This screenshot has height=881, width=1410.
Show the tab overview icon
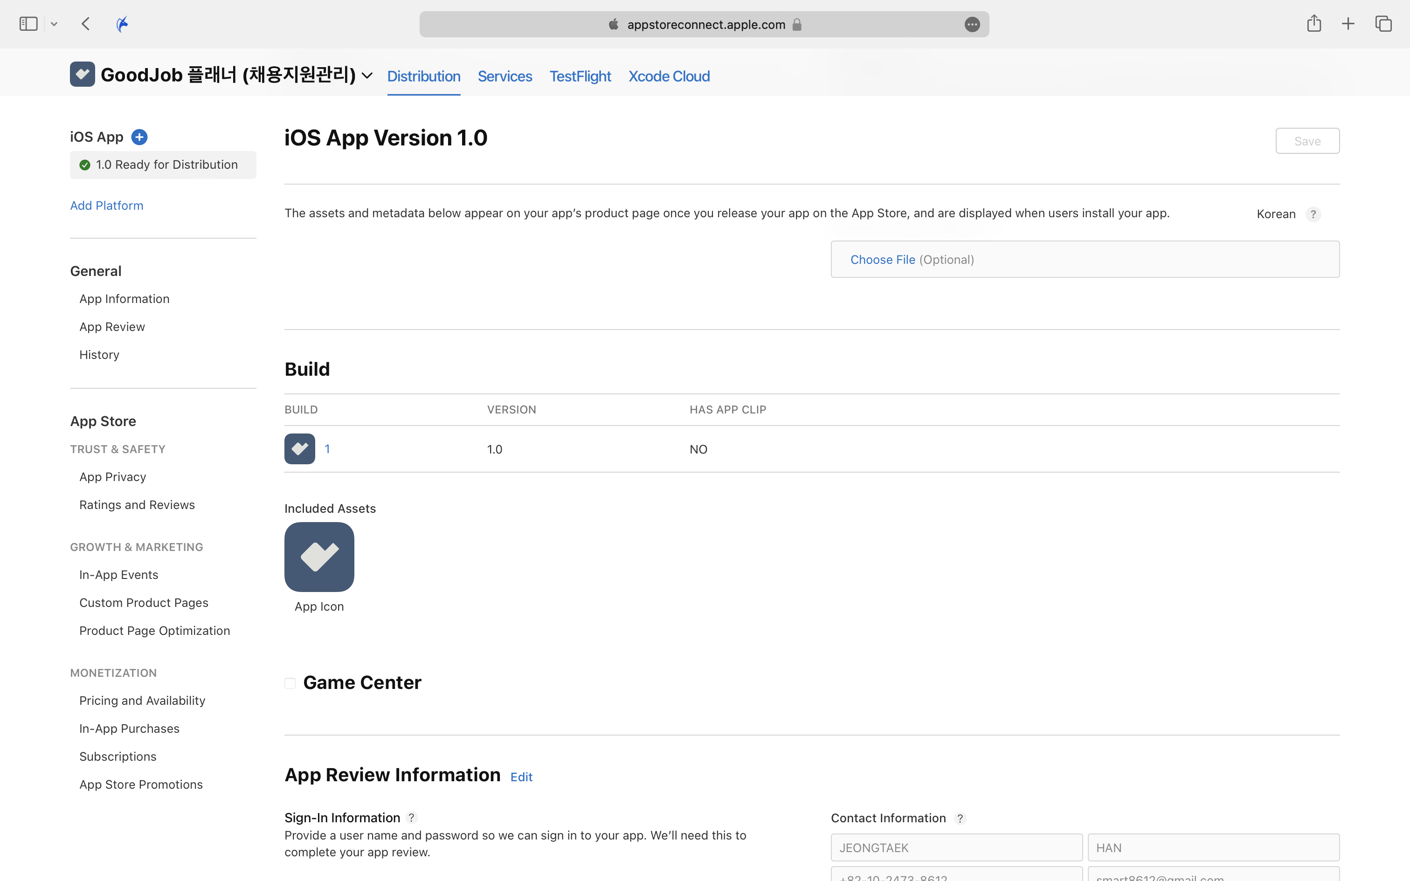1383,24
